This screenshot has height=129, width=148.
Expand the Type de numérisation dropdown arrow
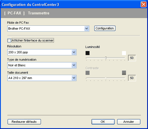coord(74,65)
